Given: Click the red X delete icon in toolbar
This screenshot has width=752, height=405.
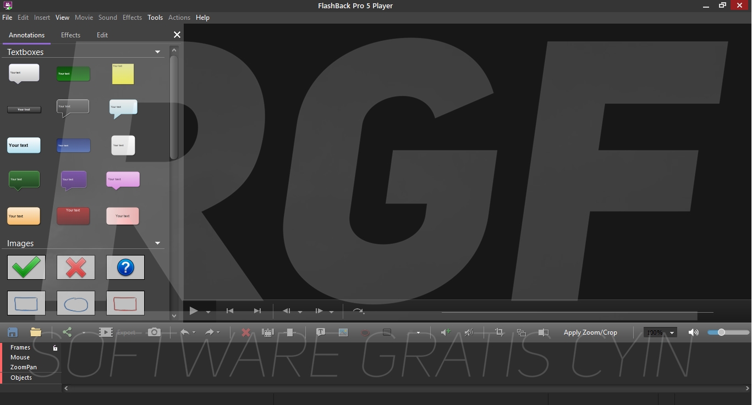Looking at the screenshot, I should (246, 332).
